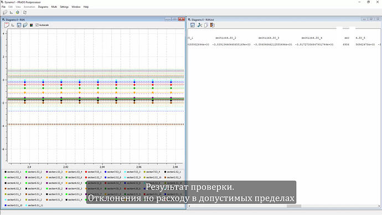
Task: Open the Multi menu
Action: (54, 7)
